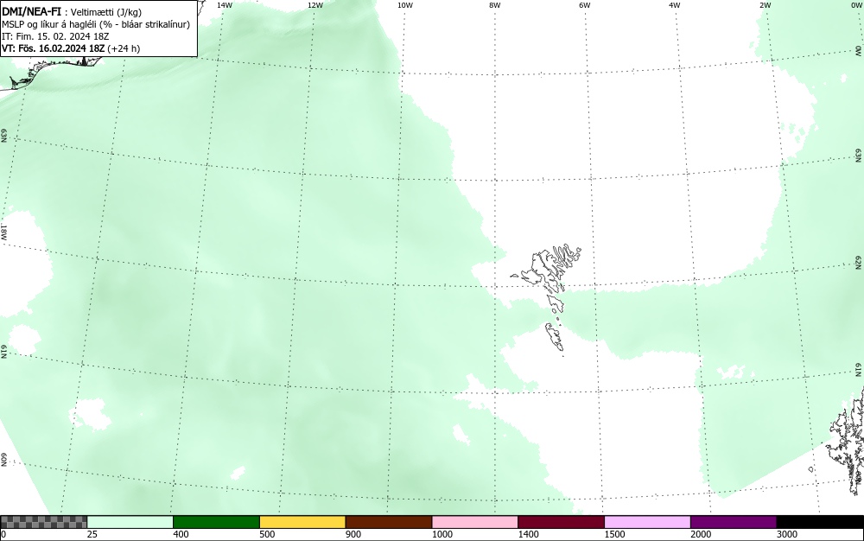Screen dimensions: 864x541
Task: Click the MSLP og líkur á hagléli line
Action: [96, 24]
